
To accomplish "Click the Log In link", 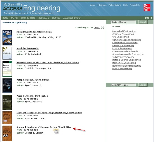I will 148,18.
